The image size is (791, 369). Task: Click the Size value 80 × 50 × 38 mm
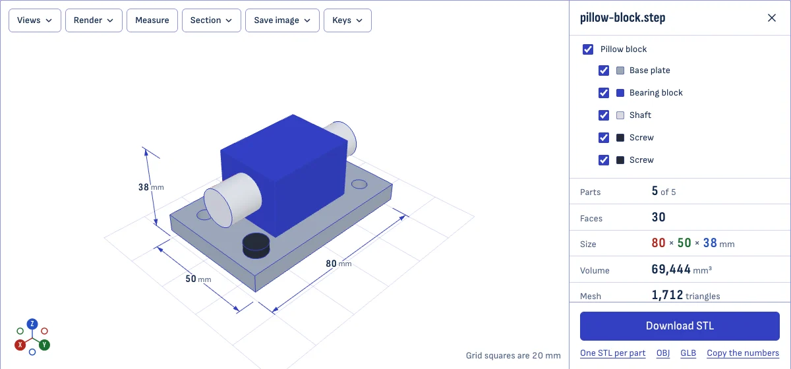(693, 243)
